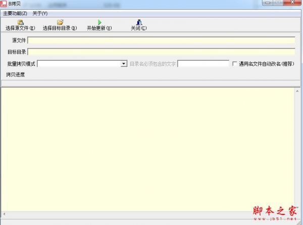Click the 批量拷贝模式 combo box field

point(82,64)
